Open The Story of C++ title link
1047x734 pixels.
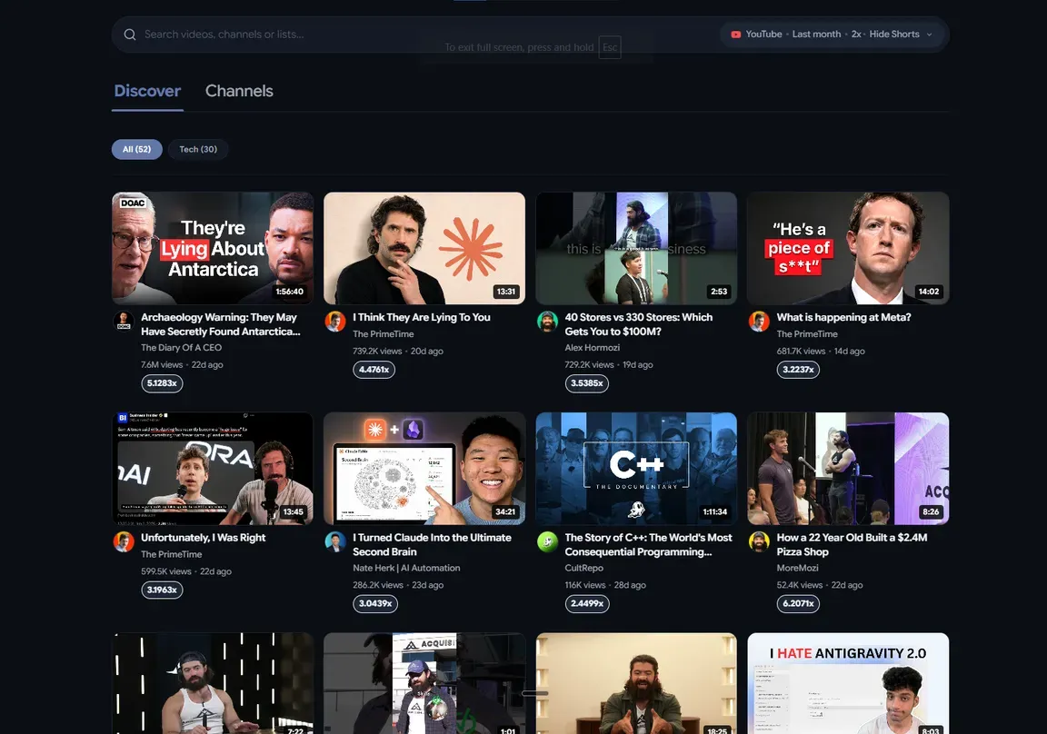point(648,544)
